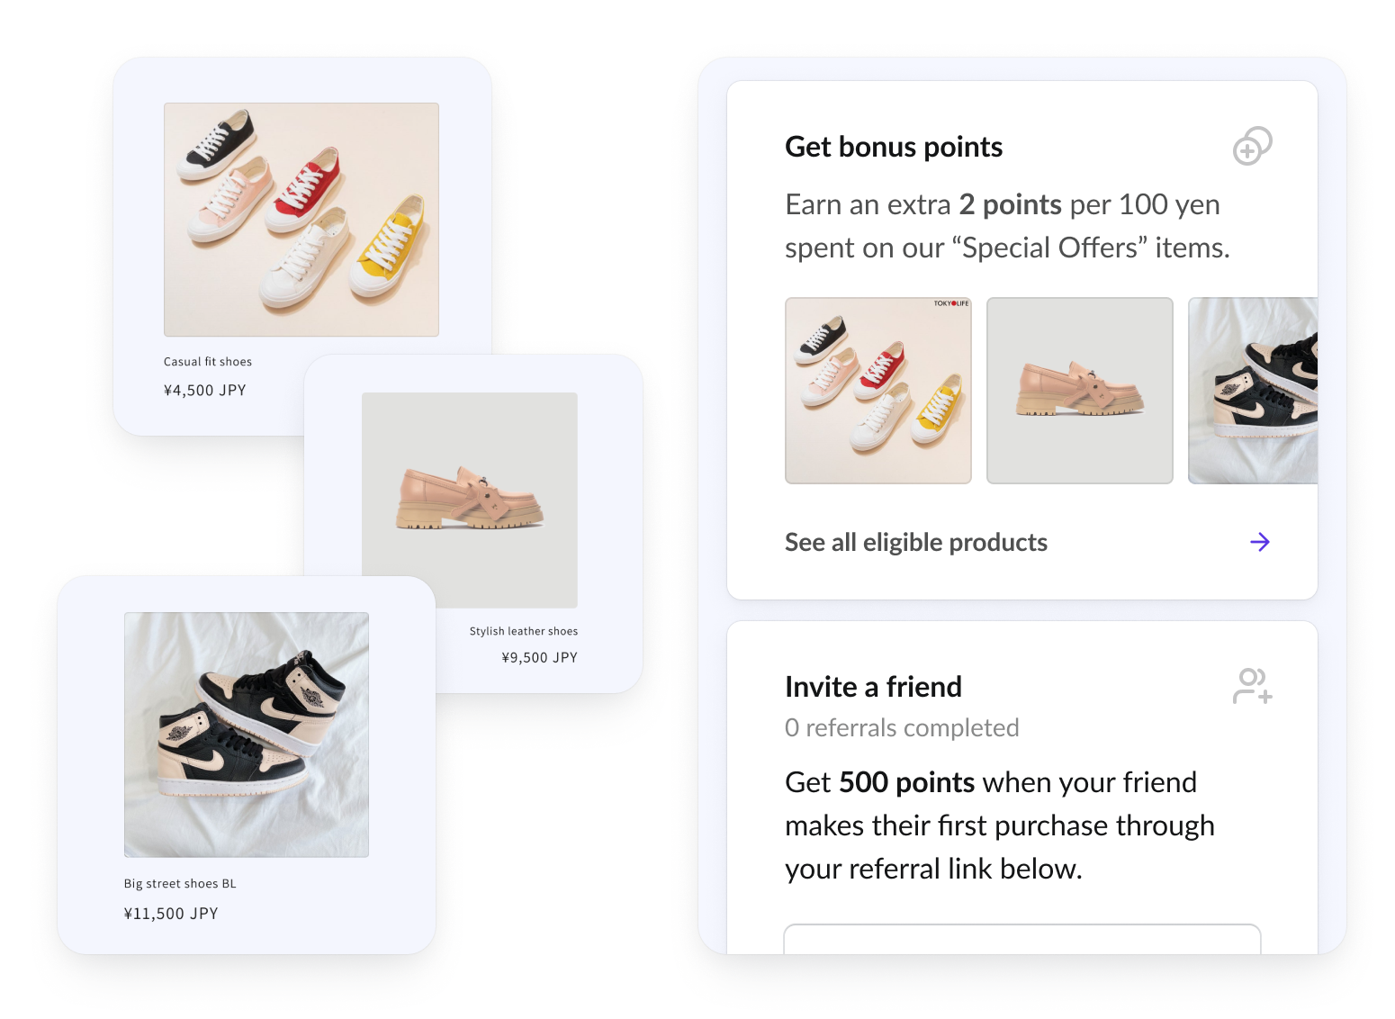Click the purple arrow next to eligible products
Screen dimensions: 1395x1019
[1260, 542]
